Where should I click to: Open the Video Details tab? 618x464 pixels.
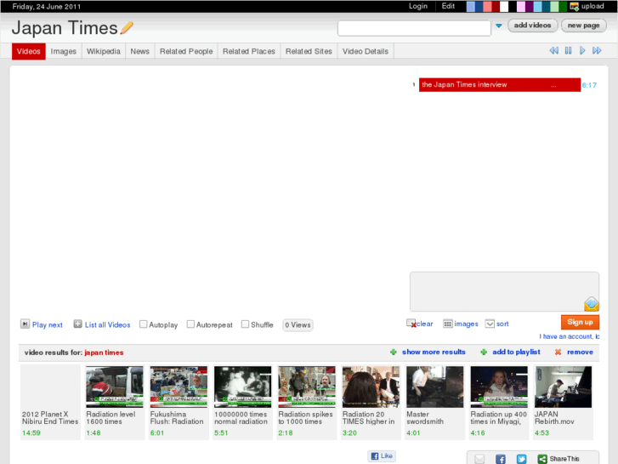[x=366, y=51]
